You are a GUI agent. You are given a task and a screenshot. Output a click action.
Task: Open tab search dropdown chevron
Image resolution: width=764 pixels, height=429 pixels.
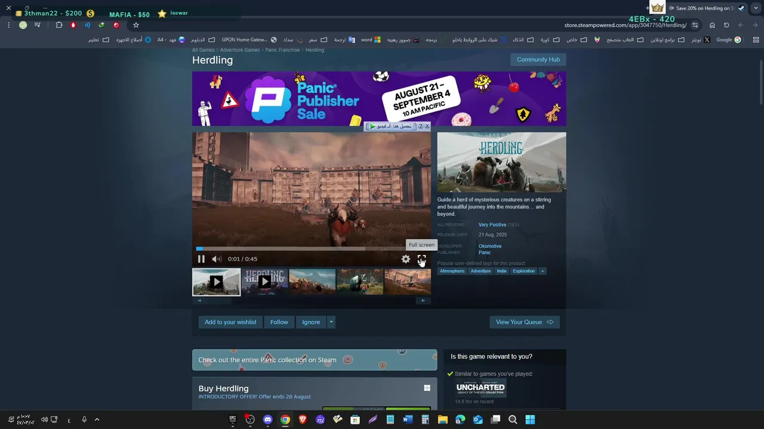756,8
